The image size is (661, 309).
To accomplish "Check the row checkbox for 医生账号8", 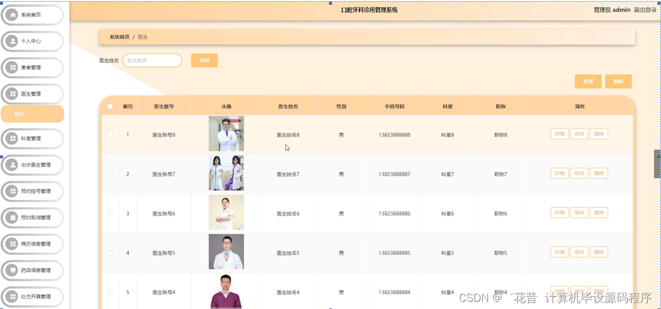I will (x=110, y=135).
